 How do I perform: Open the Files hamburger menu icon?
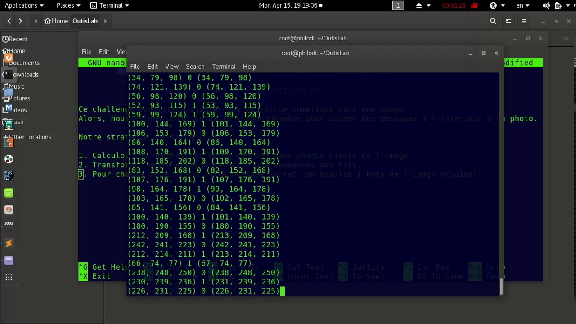click(523, 21)
